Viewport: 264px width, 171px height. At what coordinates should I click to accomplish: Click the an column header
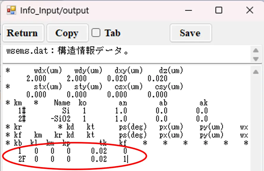click(123, 103)
